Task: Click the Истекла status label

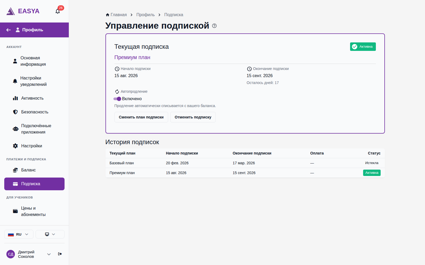Action: pyautogui.click(x=372, y=163)
